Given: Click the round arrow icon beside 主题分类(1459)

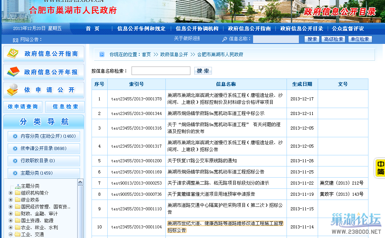Looking at the screenshot, I should (x=15, y=173).
